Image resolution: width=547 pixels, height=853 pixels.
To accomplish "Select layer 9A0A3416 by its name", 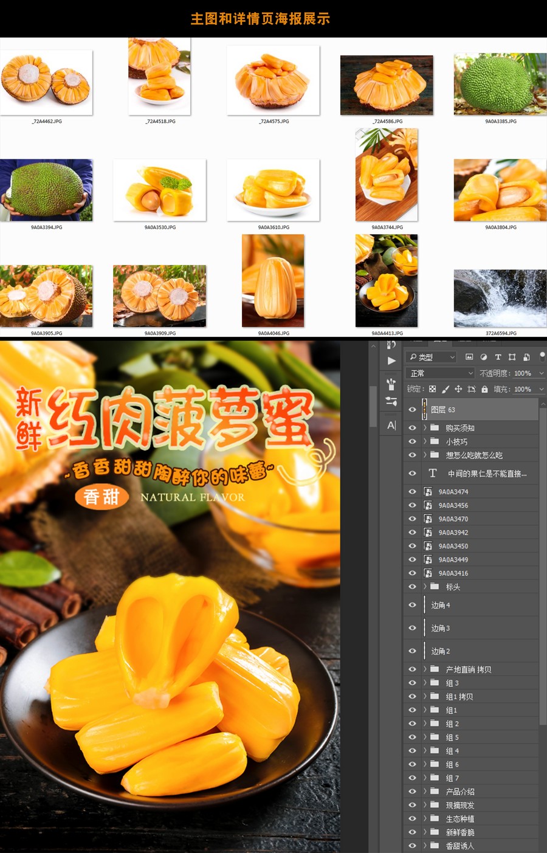I will click(x=453, y=573).
